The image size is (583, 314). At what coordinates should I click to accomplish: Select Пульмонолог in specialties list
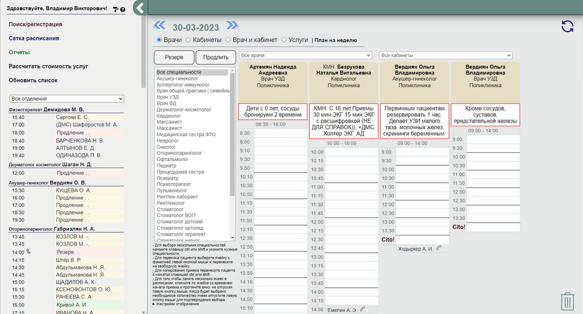pyautogui.click(x=192, y=191)
